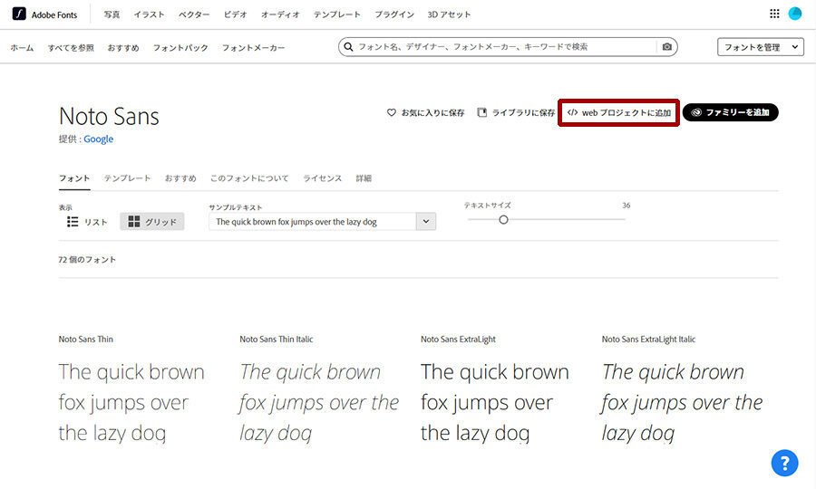Click the Noto Sans Thin Italic label
816x489 pixels.
click(277, 340)
